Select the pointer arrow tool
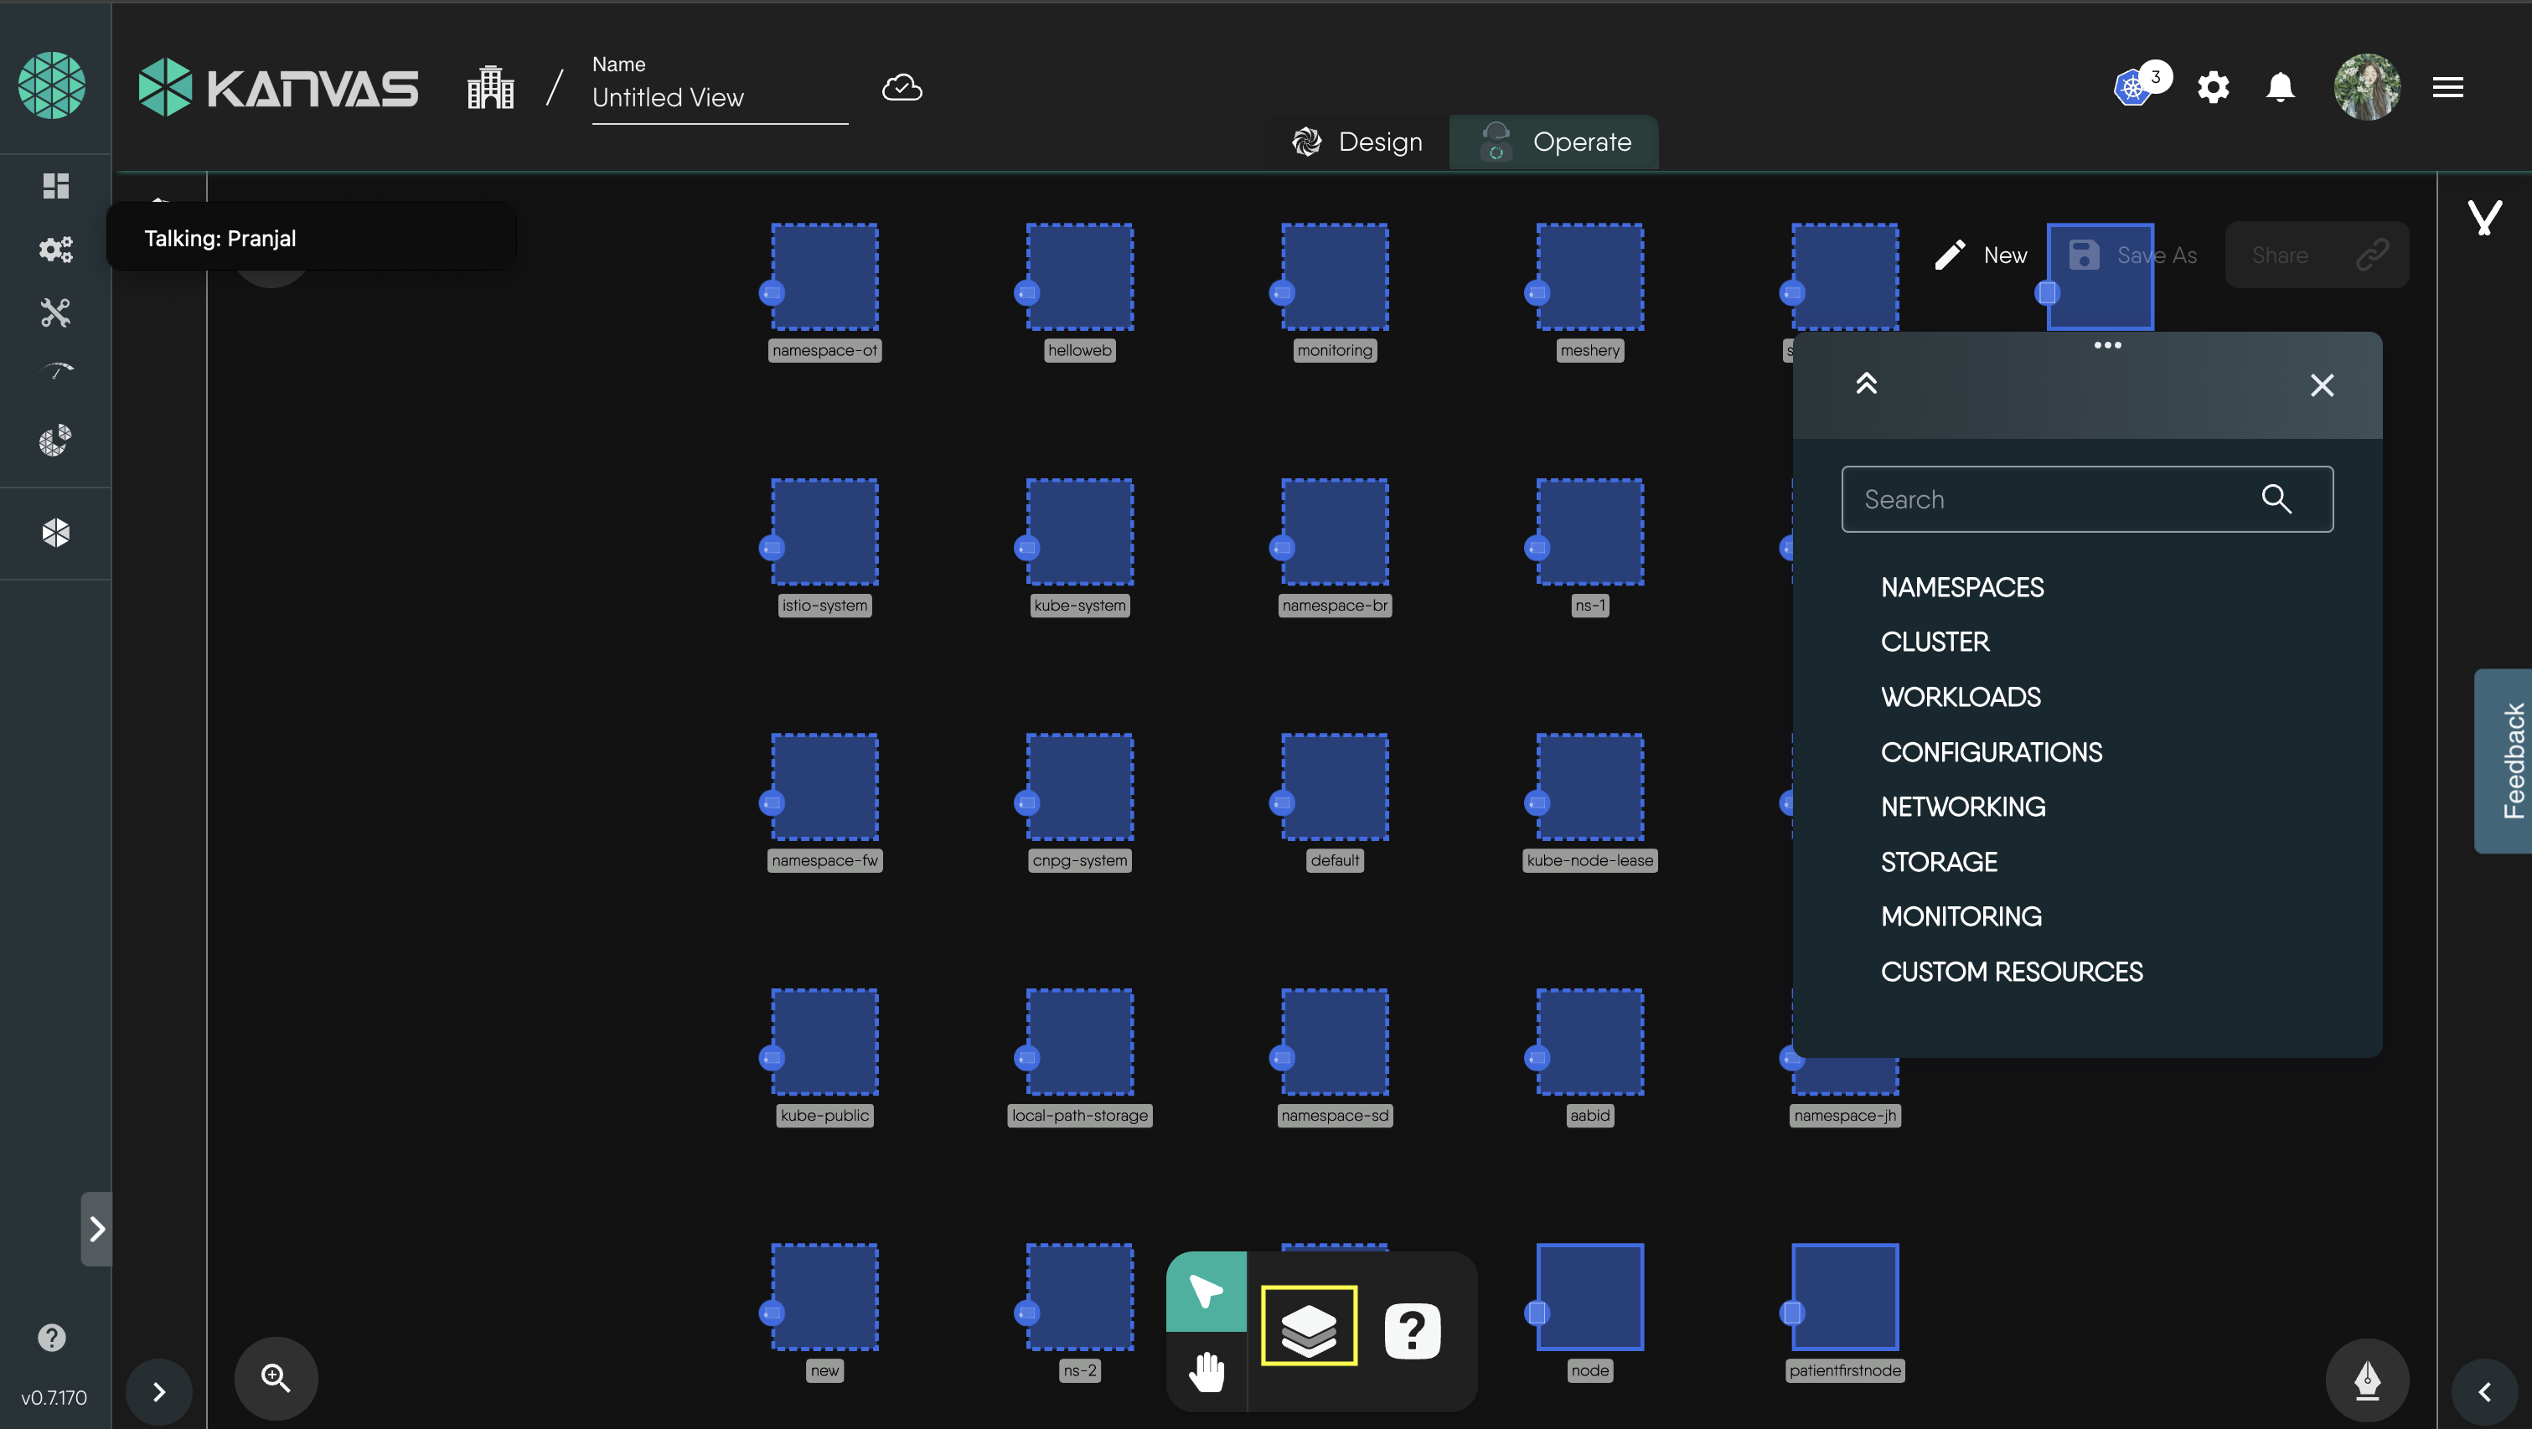Image resolution: width=2532 pixels, height=1429 pixels. click(1206, 1291)
